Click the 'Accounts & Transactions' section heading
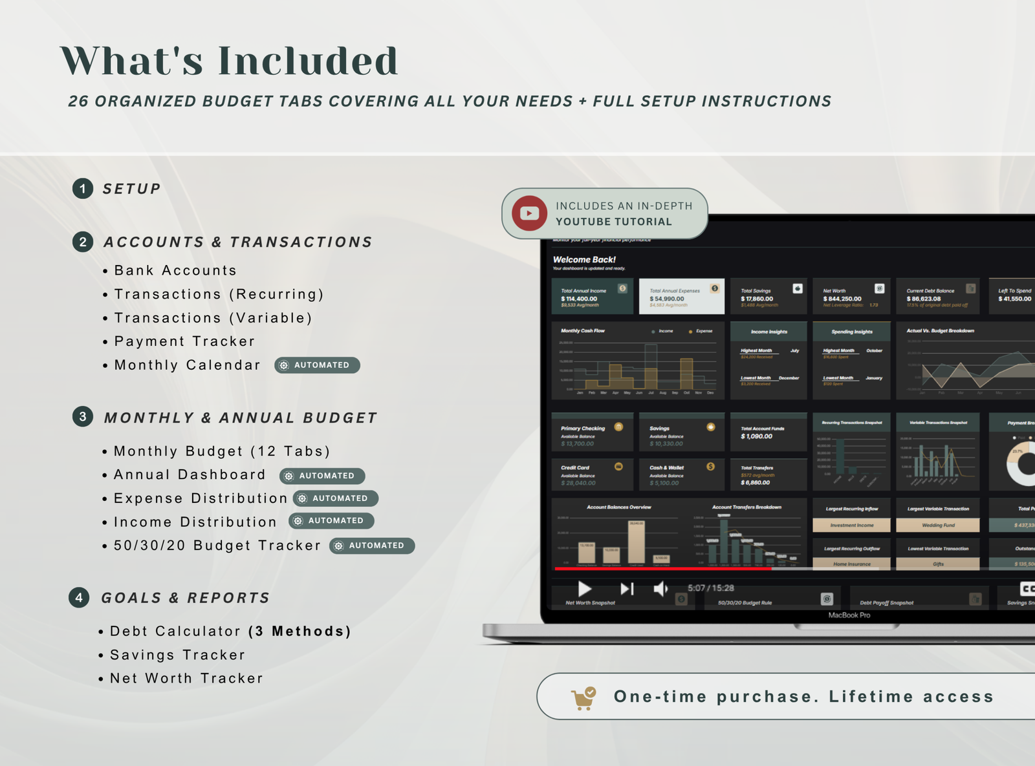The image size is (1035, 766). [x=237, y=242]
